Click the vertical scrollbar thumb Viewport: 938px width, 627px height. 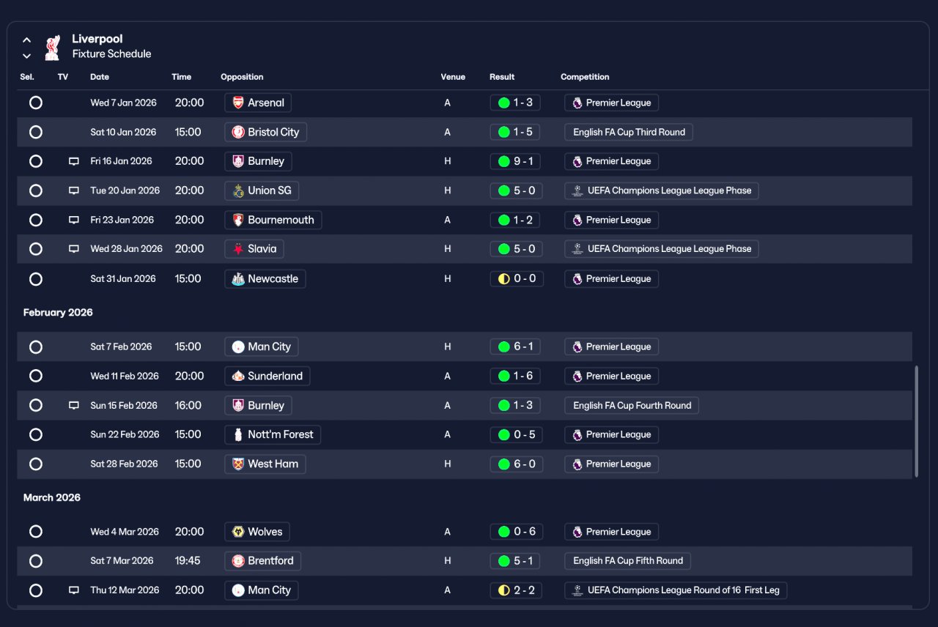(917, 421)
